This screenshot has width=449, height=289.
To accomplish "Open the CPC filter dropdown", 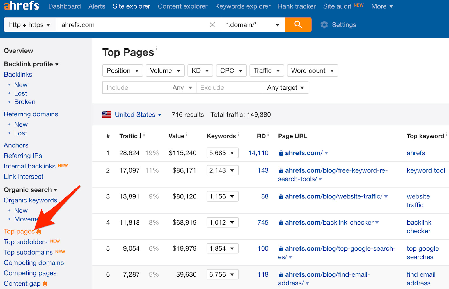I will click(231, 71).
